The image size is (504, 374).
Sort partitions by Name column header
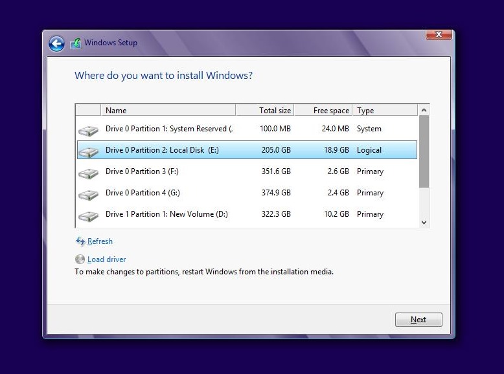(168, 111)
